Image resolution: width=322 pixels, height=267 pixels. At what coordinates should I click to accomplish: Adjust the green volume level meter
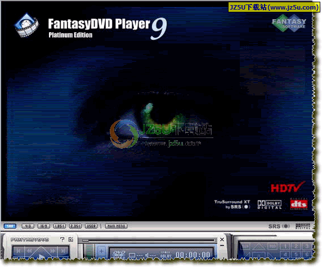(x=90, y=252)
